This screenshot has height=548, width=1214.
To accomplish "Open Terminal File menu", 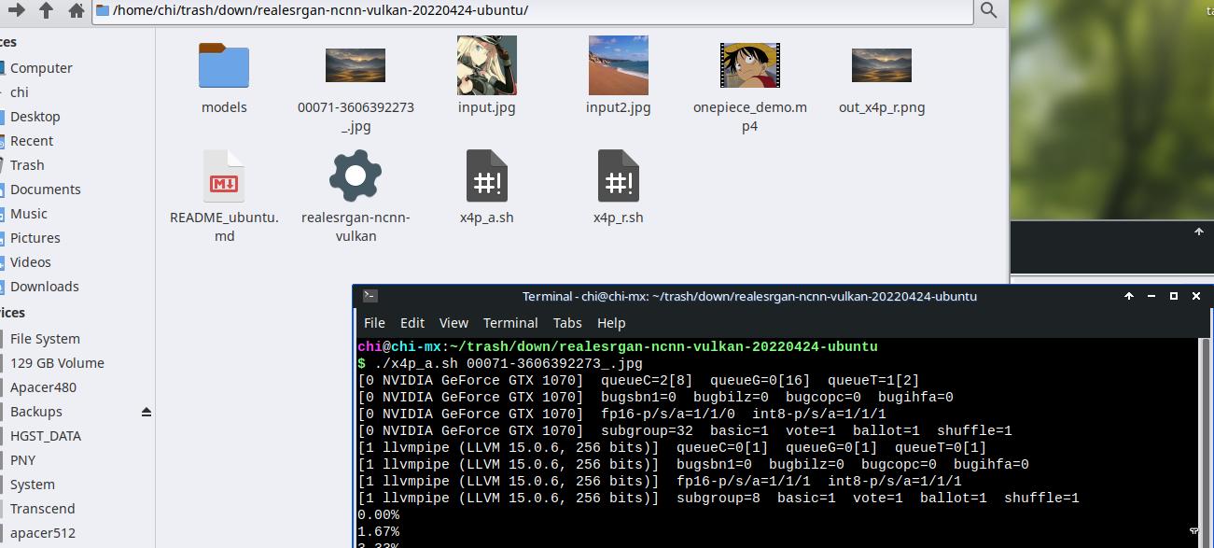I will tap(374, 323).
